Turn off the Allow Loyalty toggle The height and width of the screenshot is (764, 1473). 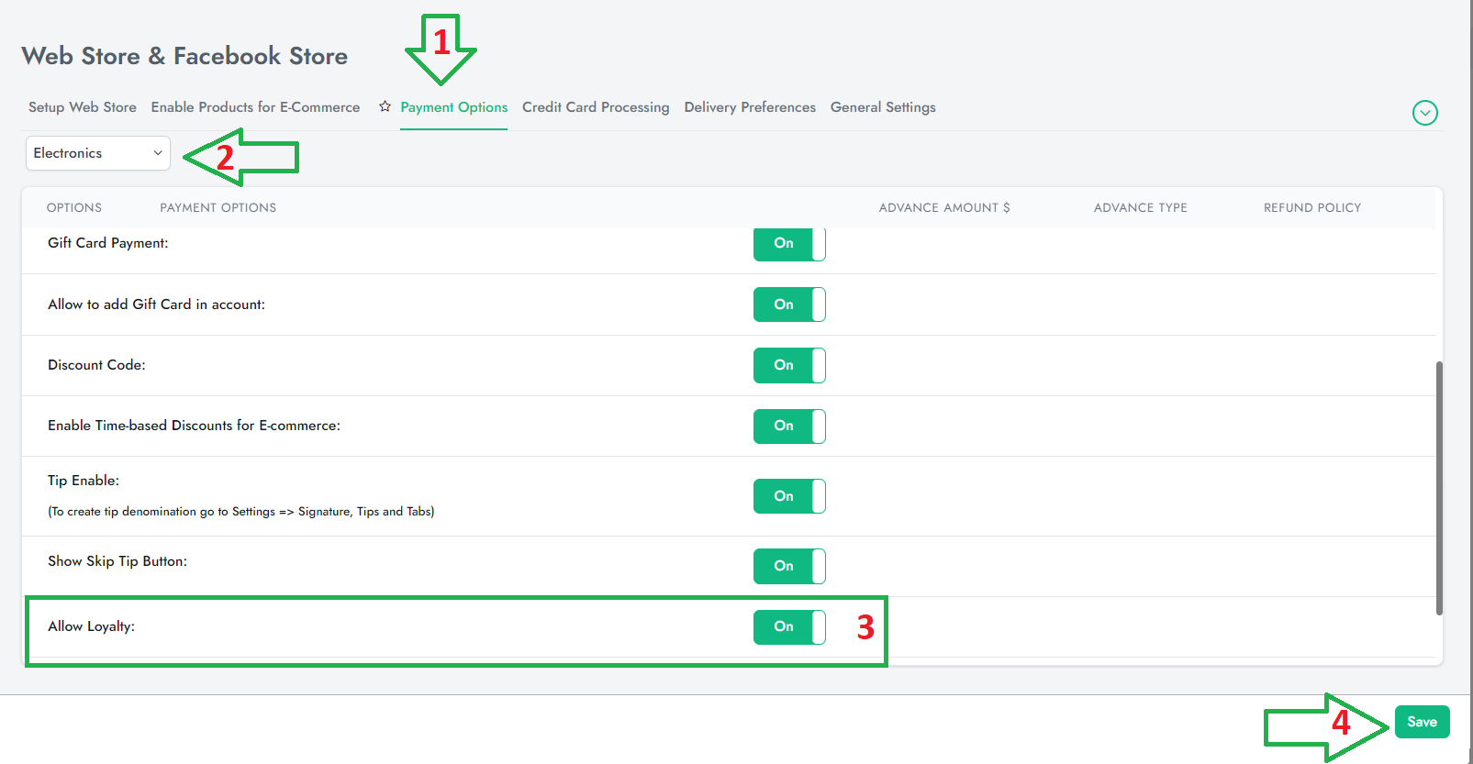coord(789,626)
